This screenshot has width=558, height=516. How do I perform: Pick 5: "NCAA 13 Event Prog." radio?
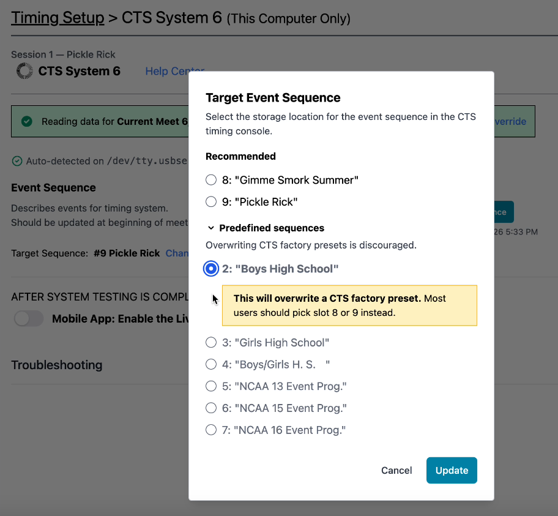(211, 386)
